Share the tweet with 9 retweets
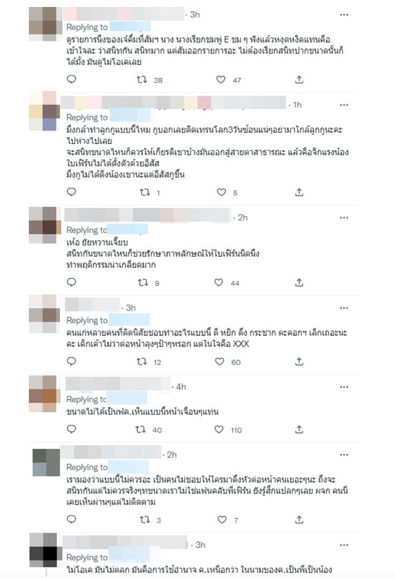 299,283
